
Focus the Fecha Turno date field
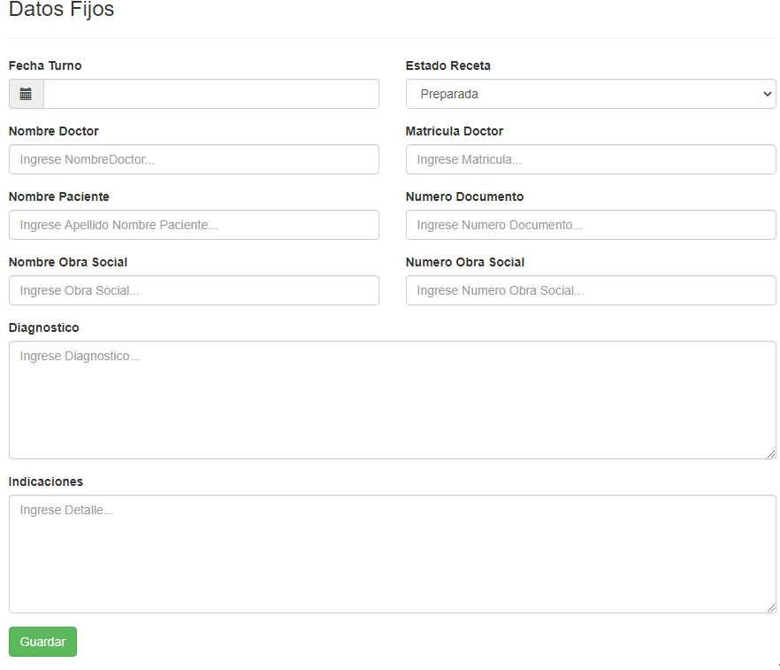(210, 94)
